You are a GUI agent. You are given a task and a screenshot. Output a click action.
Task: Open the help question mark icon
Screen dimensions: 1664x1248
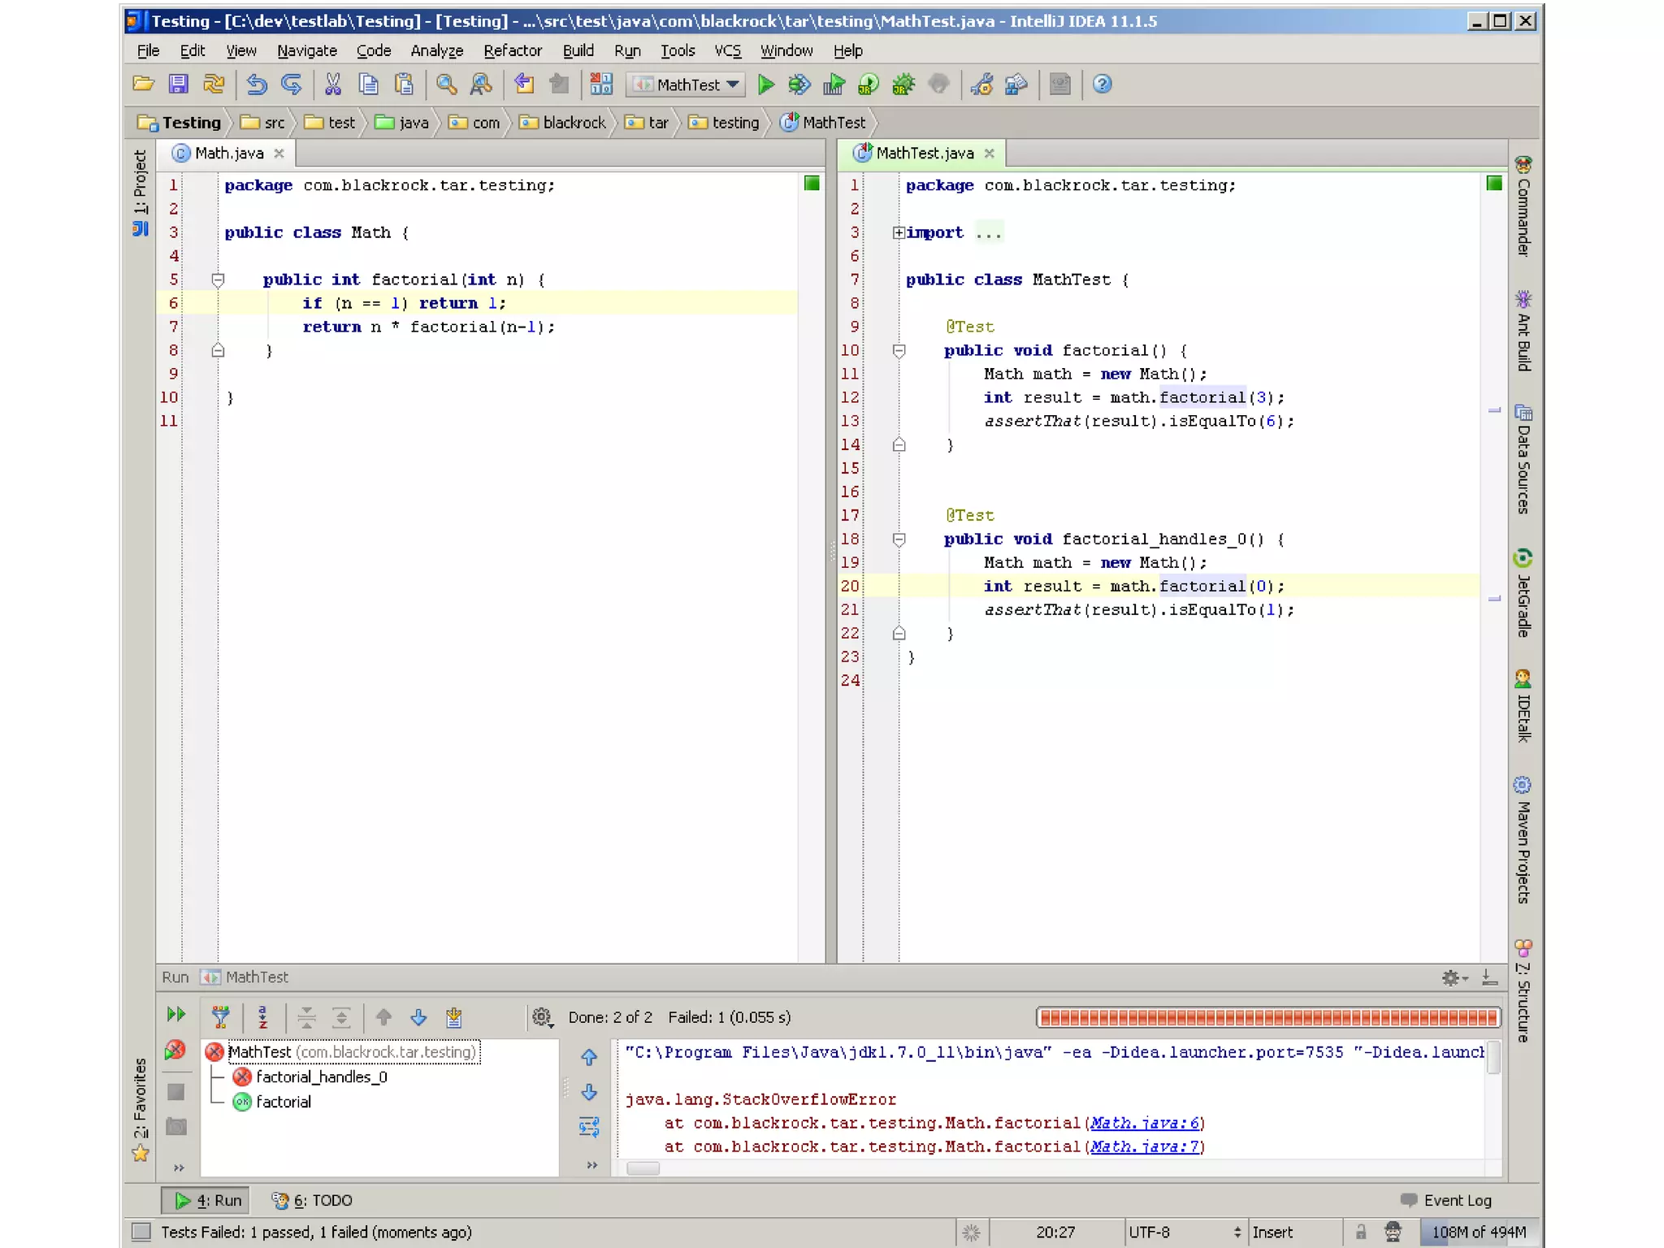[x=1102, y=84]
